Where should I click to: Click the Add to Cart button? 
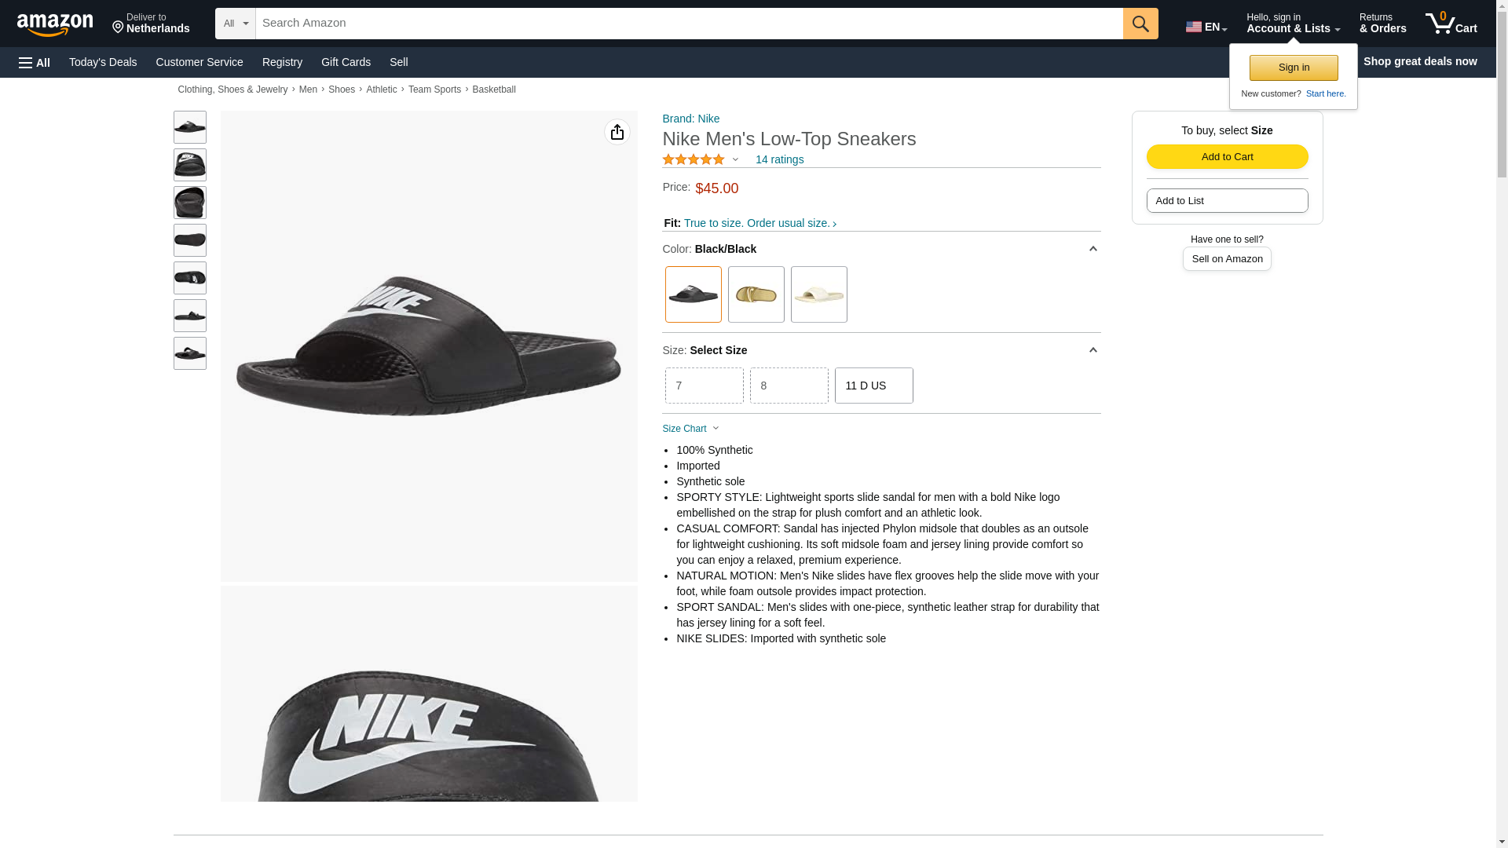tap(1227, 156)
